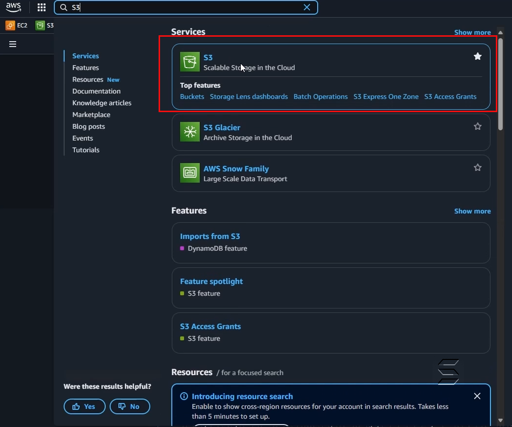Click the S3 Glacier snowflake icon
This screenshot has height=427, width=512.
[x=190, y=132]
